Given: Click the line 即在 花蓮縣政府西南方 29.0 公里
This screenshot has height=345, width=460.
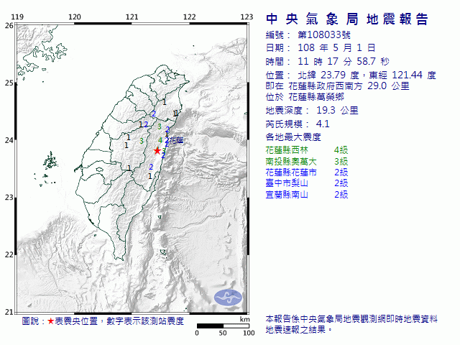Looking at the screenshot, I should coord(337,86).
